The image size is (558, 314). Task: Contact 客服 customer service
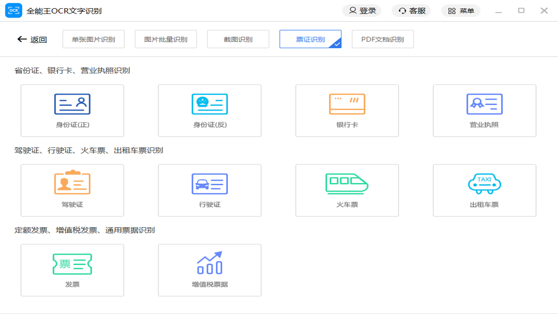pos(411,10)
